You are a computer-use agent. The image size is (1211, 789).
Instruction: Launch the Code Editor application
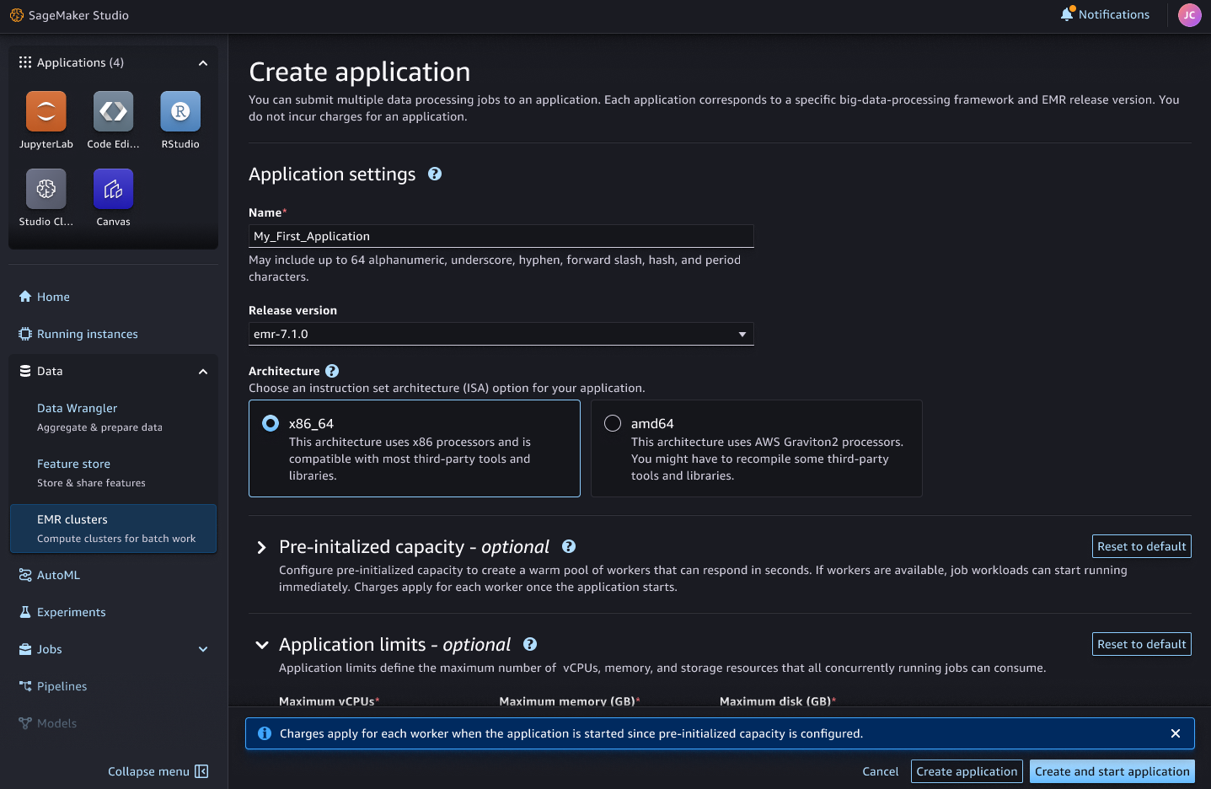112,110
